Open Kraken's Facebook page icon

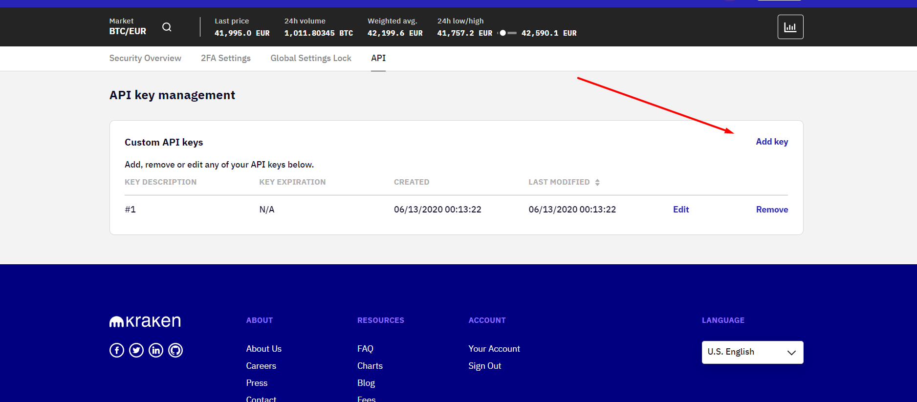117,350
